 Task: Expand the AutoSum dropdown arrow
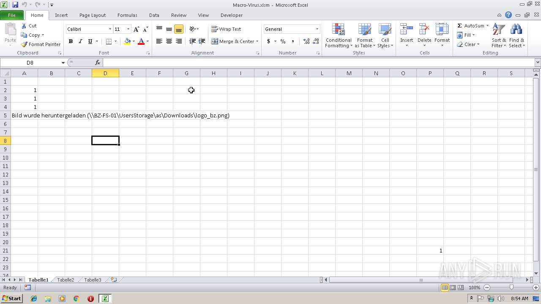coord(487,26)
